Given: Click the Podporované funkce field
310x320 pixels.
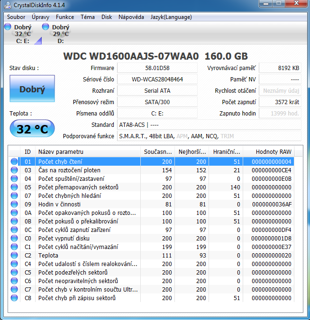Looking at the screenshot, I should 209,136.
